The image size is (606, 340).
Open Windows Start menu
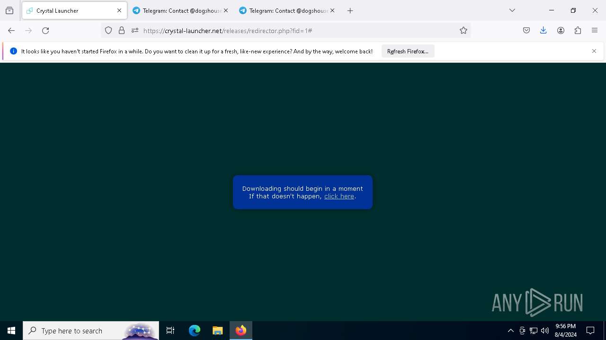pos(11,331)
